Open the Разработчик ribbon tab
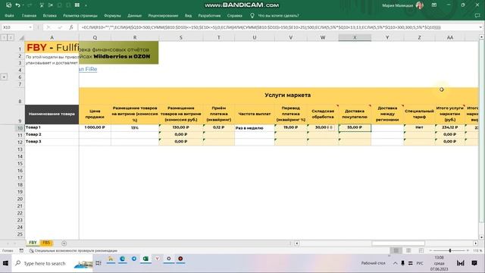Viewport: 485px width, 273px height. coord(209,15)
